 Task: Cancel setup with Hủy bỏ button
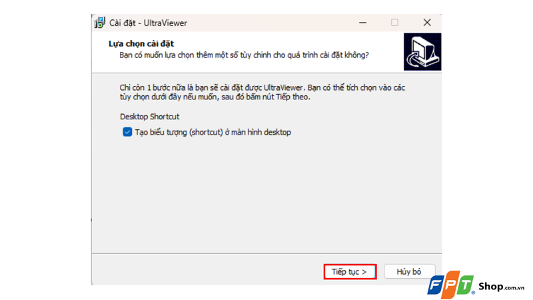pos(409,272)
